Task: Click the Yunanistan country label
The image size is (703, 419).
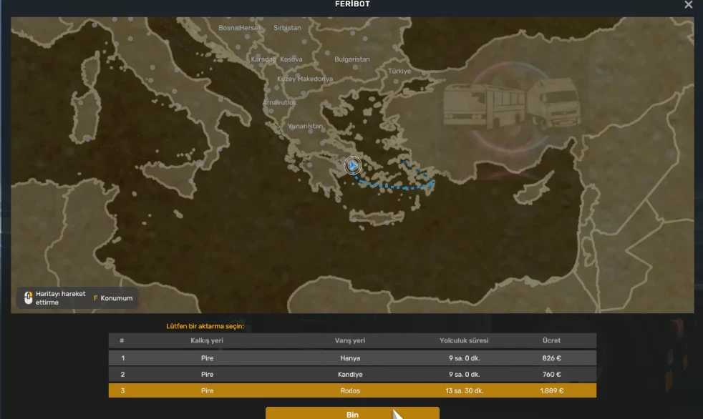Action: (x=305, y=126)
